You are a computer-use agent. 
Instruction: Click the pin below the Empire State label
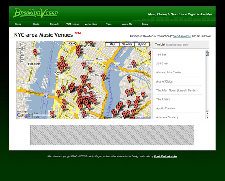coord(84,65)
